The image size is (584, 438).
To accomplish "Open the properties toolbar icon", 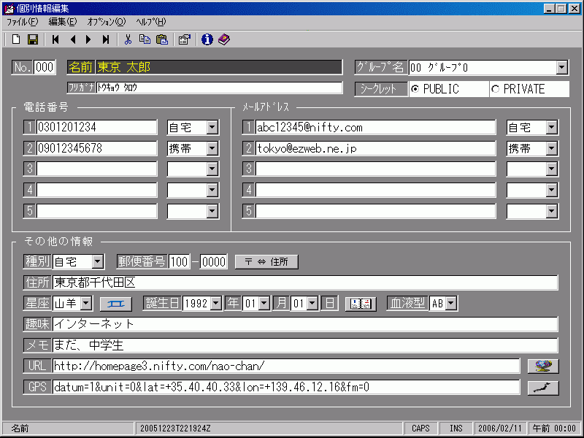I will click(x=185, y=39).
